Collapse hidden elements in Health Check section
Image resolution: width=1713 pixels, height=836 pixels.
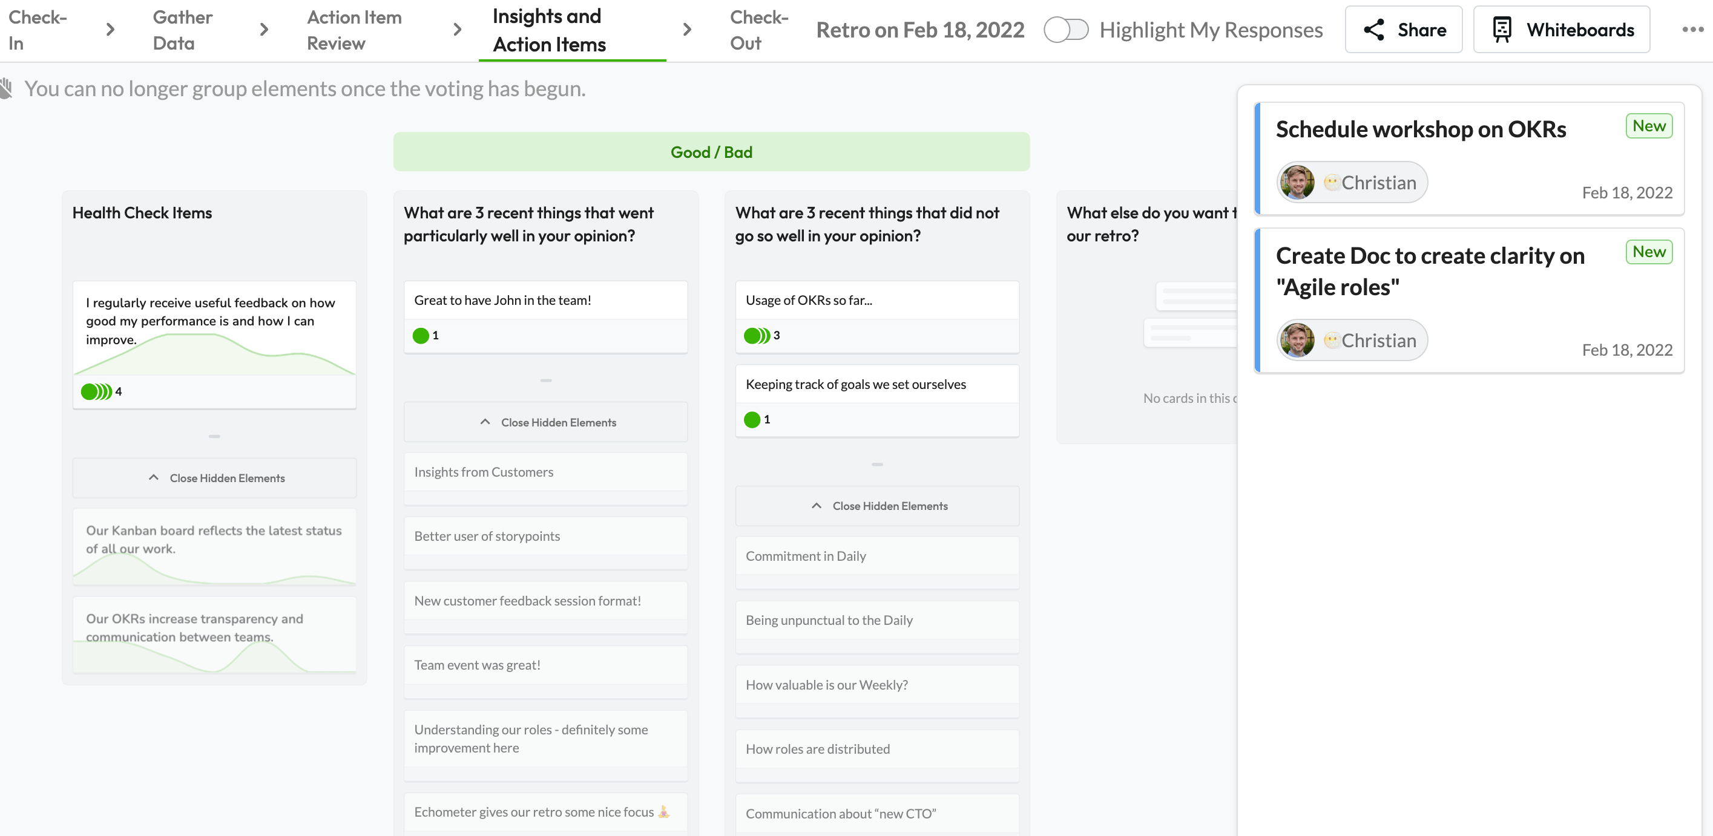pos(215,477)
